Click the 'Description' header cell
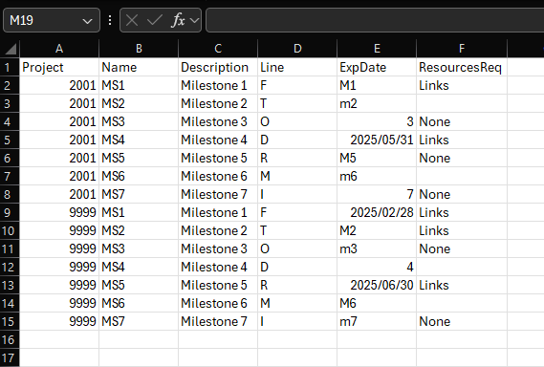544x367 pixels. [x=218, y=67]
